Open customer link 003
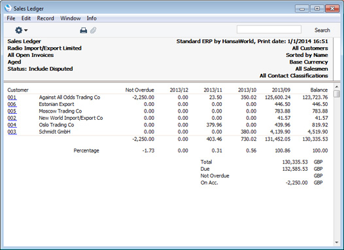344x250 pixels. [x=12, y=132]
